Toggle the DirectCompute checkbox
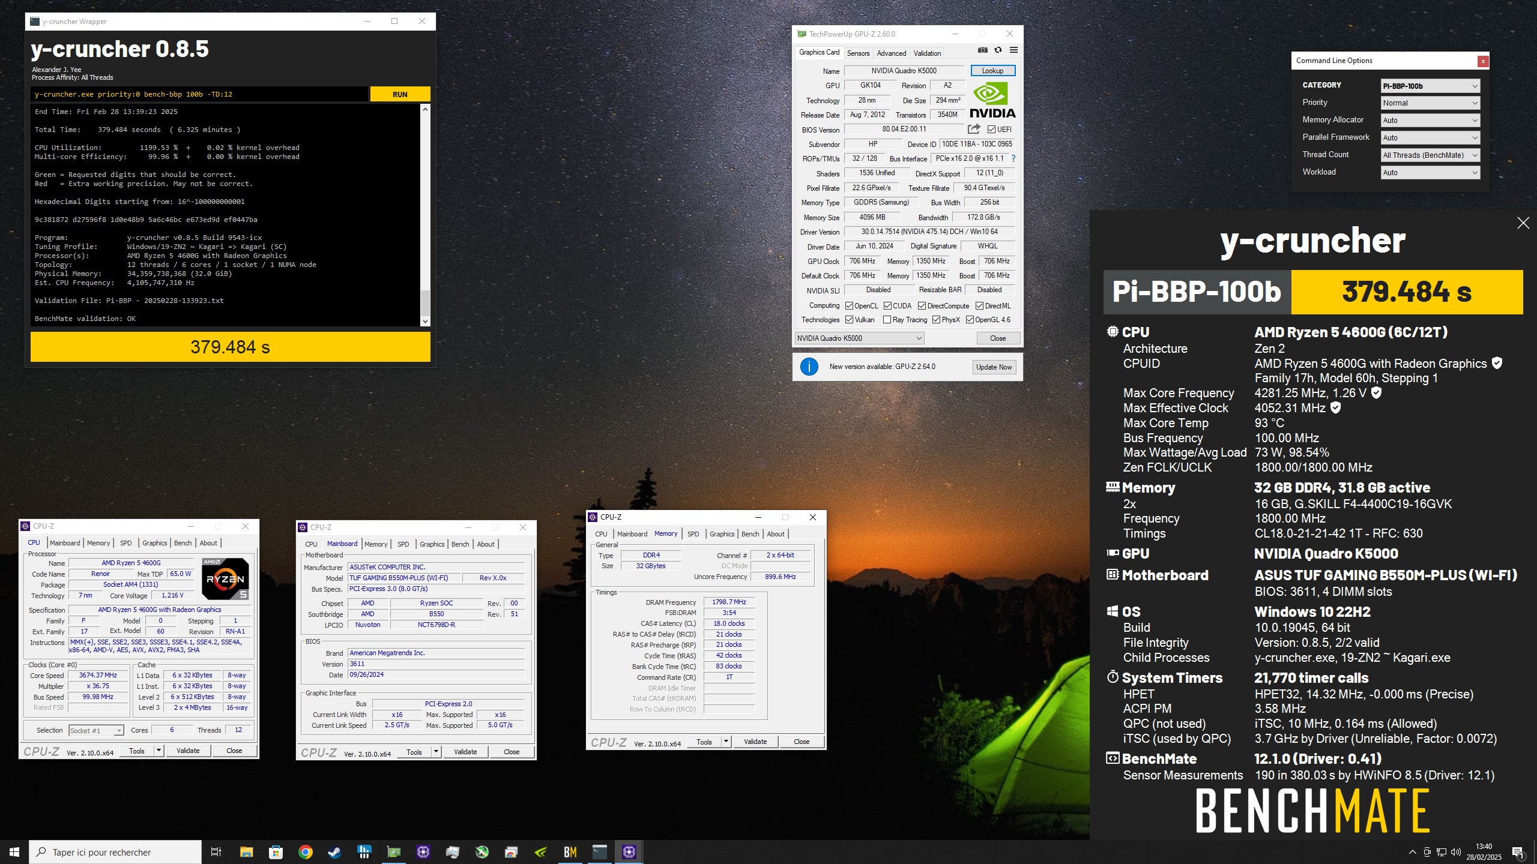Screen dimensions: 1537x864 pos(922,306)
